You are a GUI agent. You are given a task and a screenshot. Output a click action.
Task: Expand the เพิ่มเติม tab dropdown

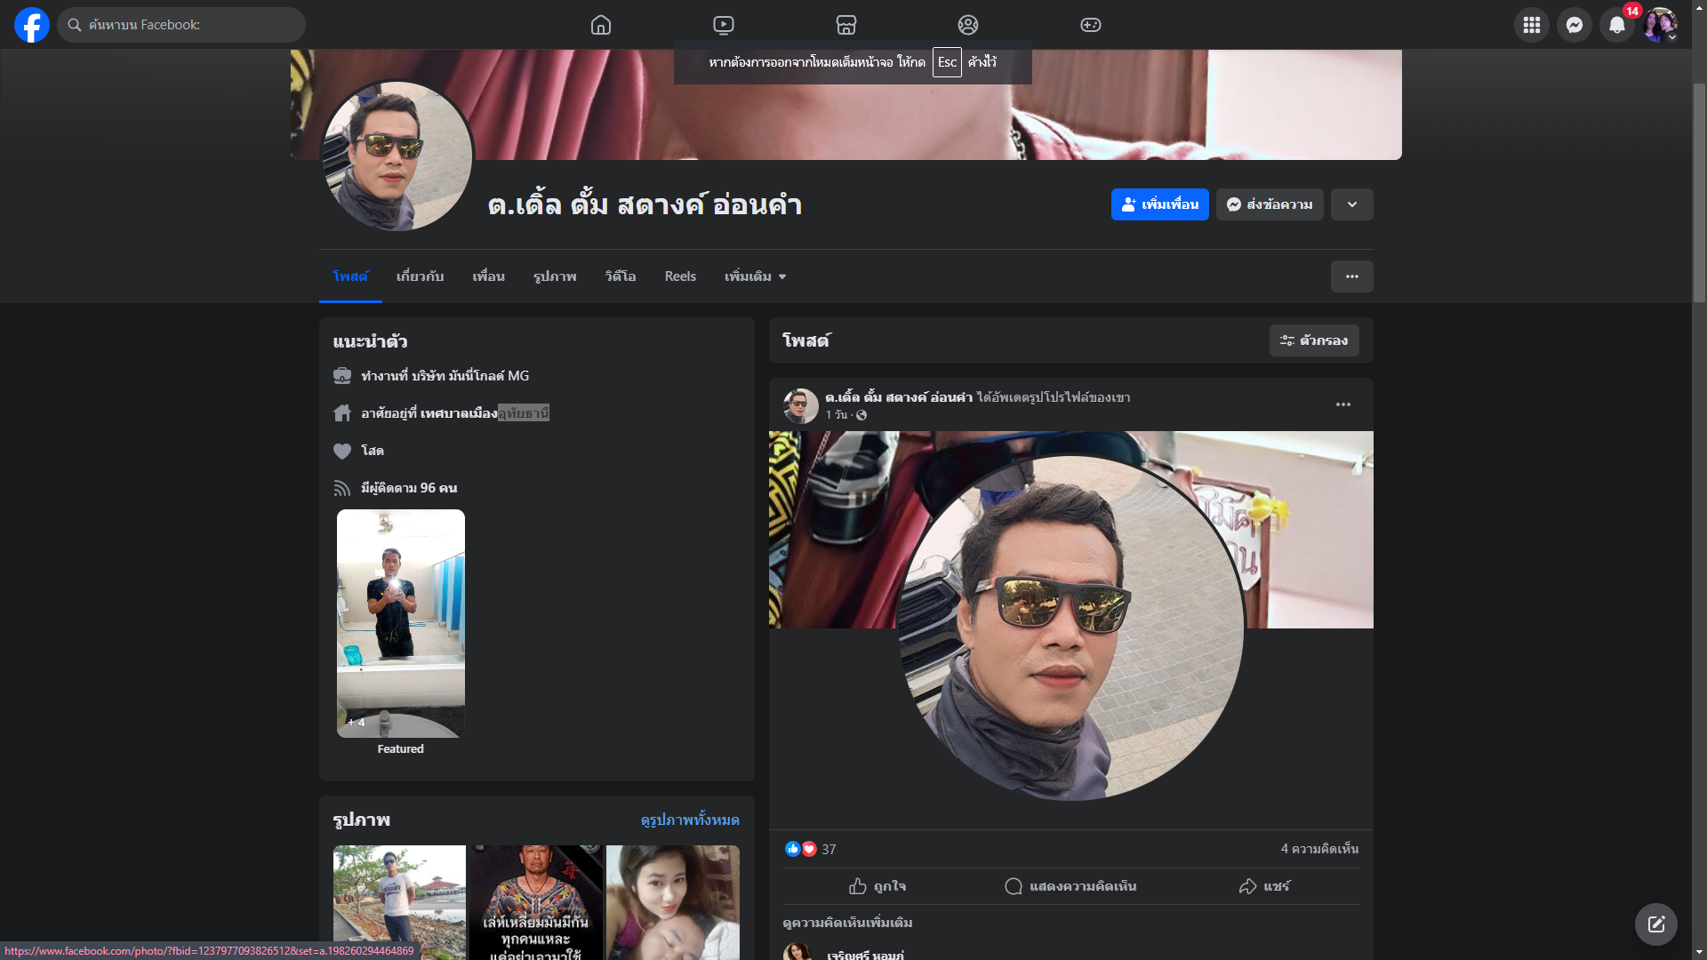755,276
